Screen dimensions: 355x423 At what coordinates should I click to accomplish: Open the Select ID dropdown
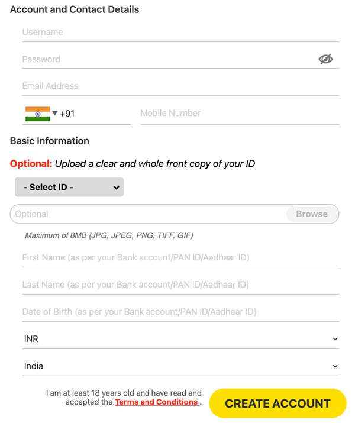pos(69,187)
